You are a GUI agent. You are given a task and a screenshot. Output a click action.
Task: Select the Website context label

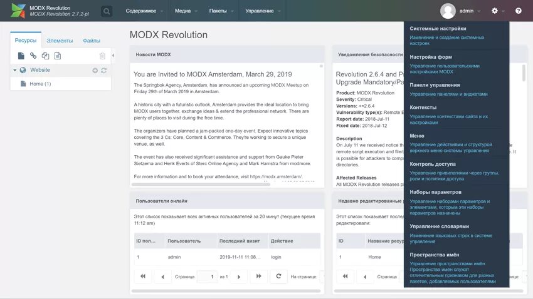pos(40,70)
